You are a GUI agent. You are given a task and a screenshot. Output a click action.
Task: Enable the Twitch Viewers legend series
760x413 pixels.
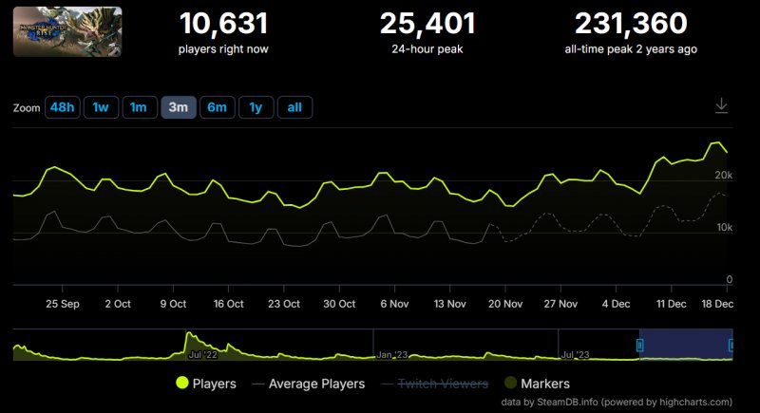442,384
